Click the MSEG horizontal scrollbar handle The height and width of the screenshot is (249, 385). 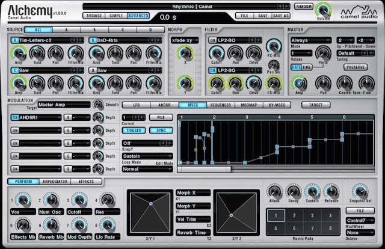[x=205, y=169]
